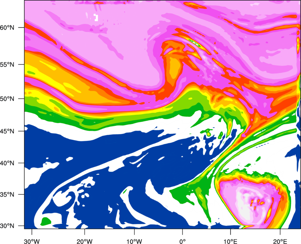Click the 30°W longitude label

(32, 241)
